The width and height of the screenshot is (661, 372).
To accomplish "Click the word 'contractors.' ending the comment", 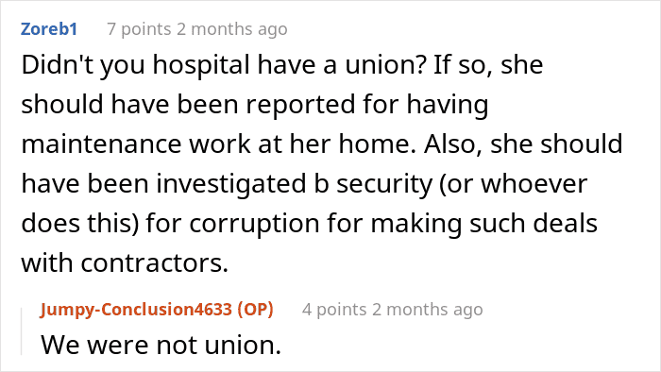I will tap(154, 263).
